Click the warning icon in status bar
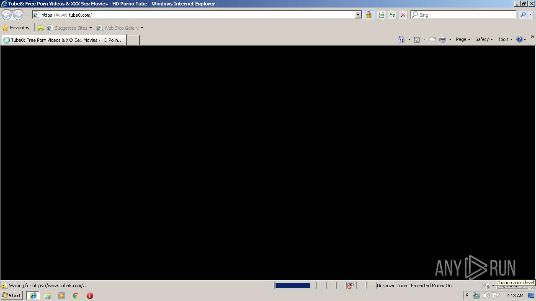This screenshot has height=301, width=536. [x=4, y=286]
